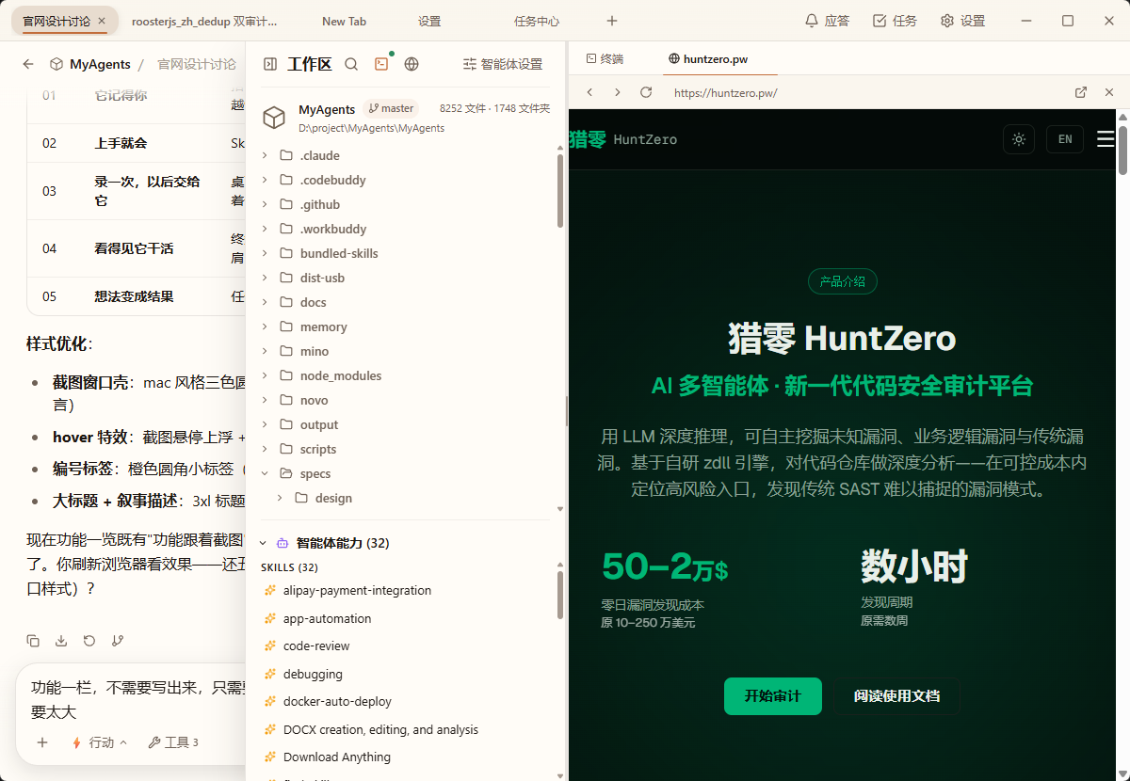
Task: Select the .workbuddy folder row
Action: coord(405,229)
